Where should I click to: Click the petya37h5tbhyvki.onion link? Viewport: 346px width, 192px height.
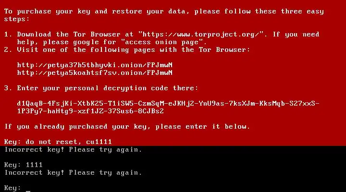[x=95, y=65]
